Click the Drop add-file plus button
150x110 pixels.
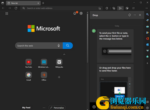pos(94,107)
